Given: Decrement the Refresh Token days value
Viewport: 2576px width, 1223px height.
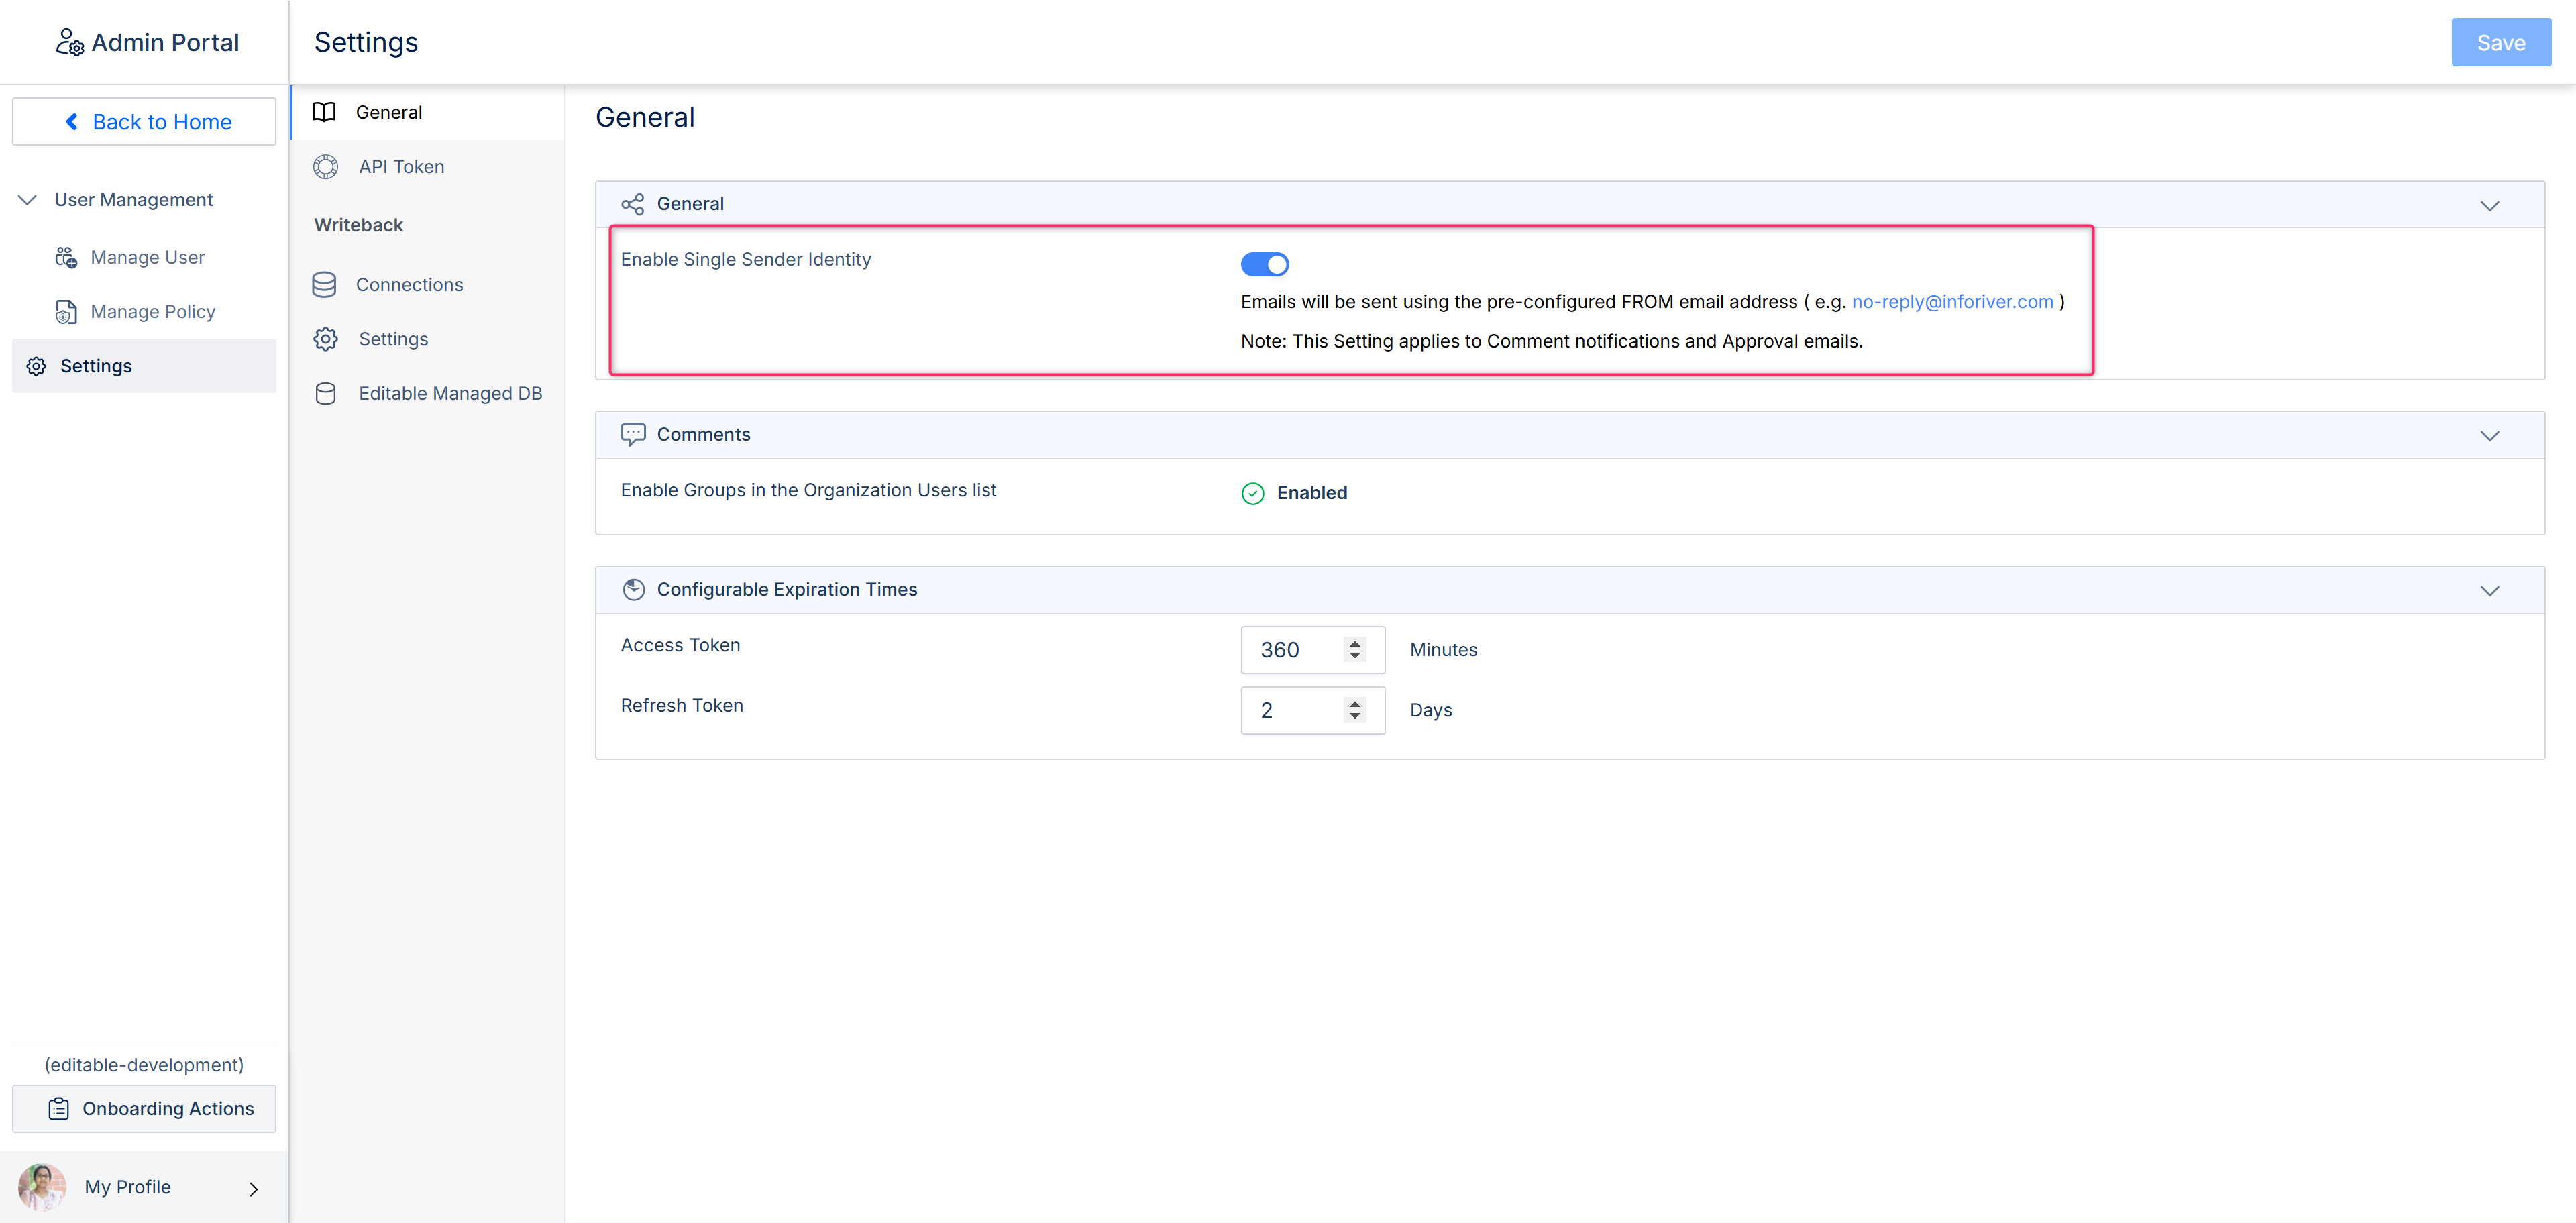Looking at the screenshot, I should point(1355,716).
